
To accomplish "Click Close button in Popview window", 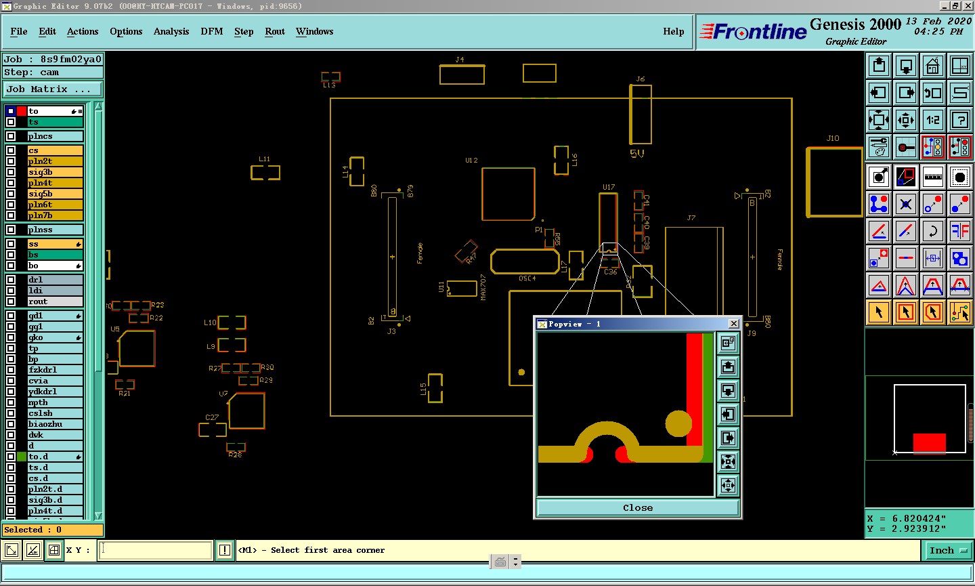I will (637, 508).
